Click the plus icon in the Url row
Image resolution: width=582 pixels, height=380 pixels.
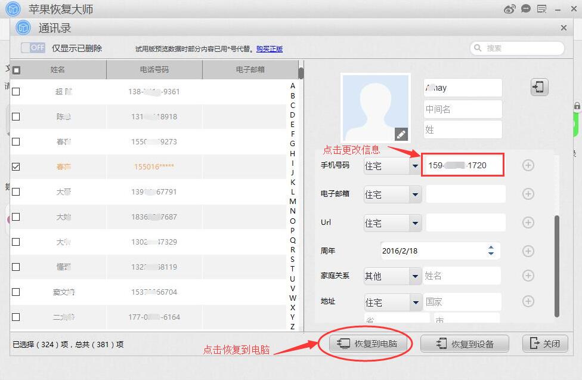tap(528, 223)
